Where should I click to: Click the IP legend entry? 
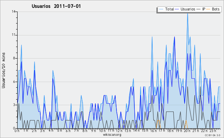click(201, 9)
